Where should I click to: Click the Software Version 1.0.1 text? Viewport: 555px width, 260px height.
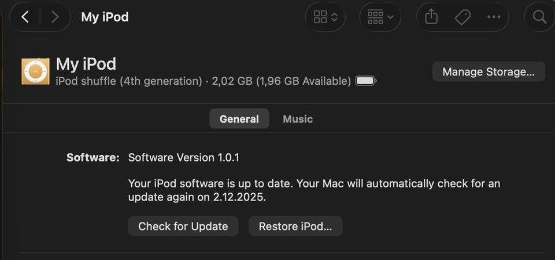[183, 157]
